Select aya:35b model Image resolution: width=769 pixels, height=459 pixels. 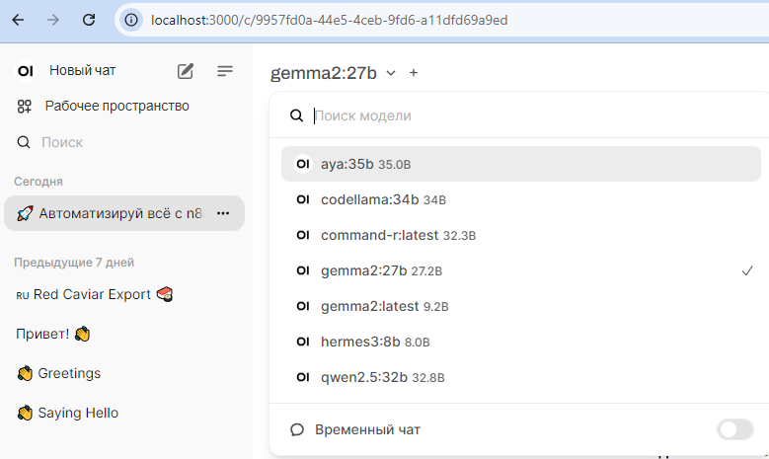521,164
